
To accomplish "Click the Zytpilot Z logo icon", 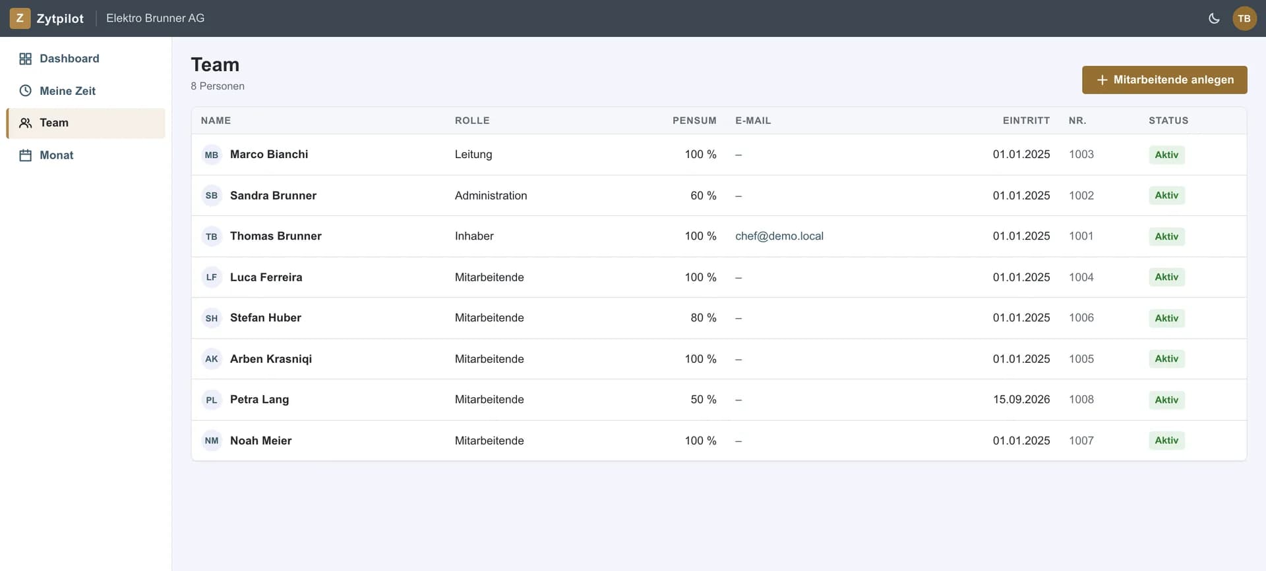I will (x=20, y=18).
